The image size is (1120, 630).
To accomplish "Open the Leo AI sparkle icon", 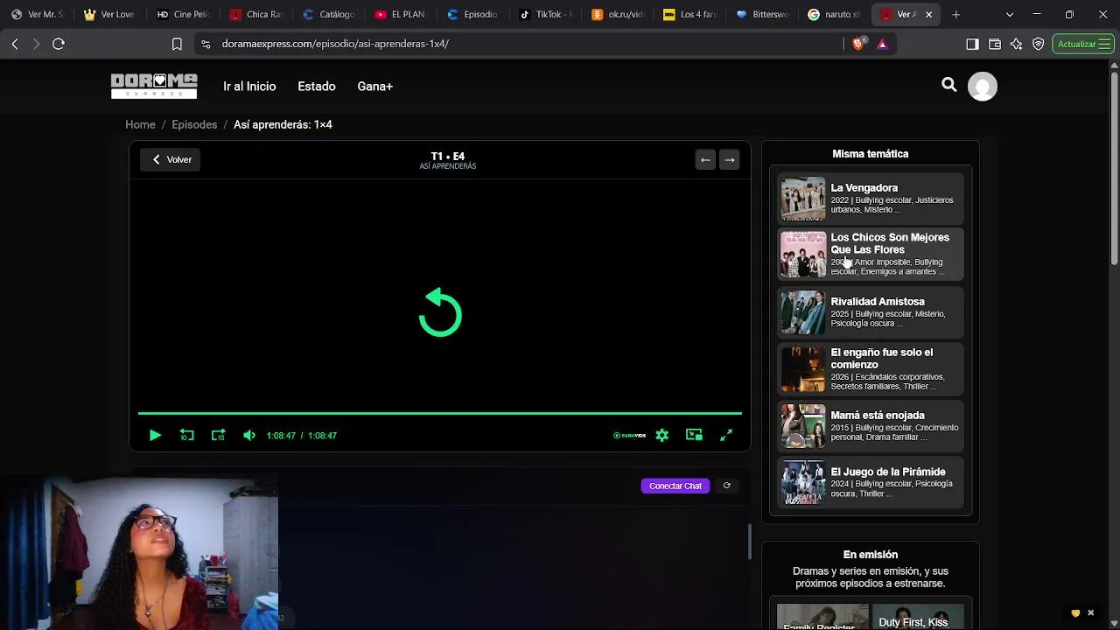I will point(1016,44).
